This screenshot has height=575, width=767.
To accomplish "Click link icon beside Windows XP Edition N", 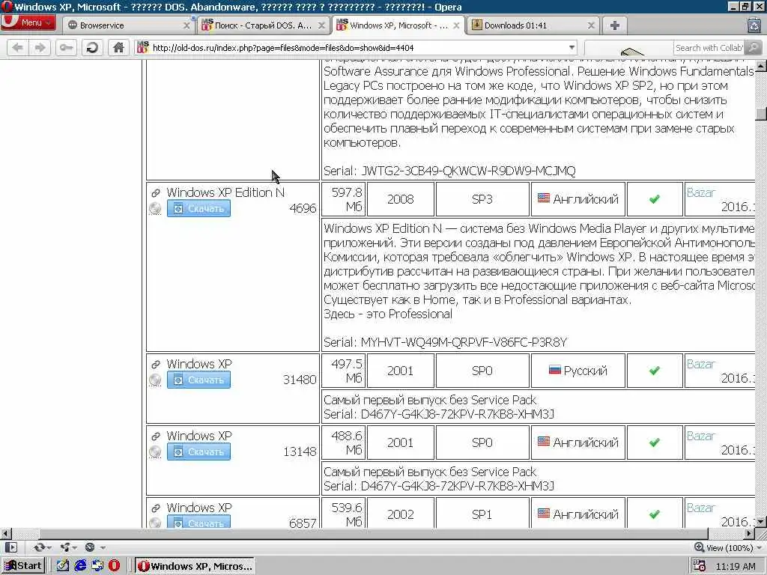I will pyautogui.click(x=156, y=193).
